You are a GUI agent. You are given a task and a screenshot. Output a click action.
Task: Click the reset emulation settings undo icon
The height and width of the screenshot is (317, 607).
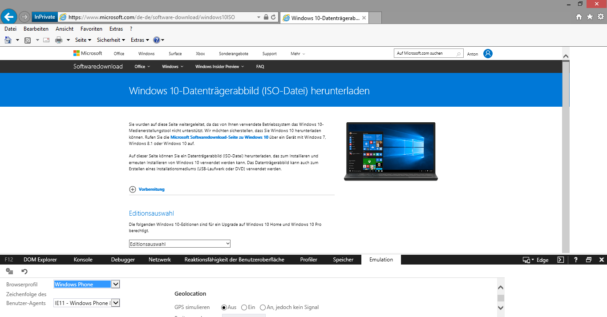coord(24,271)
